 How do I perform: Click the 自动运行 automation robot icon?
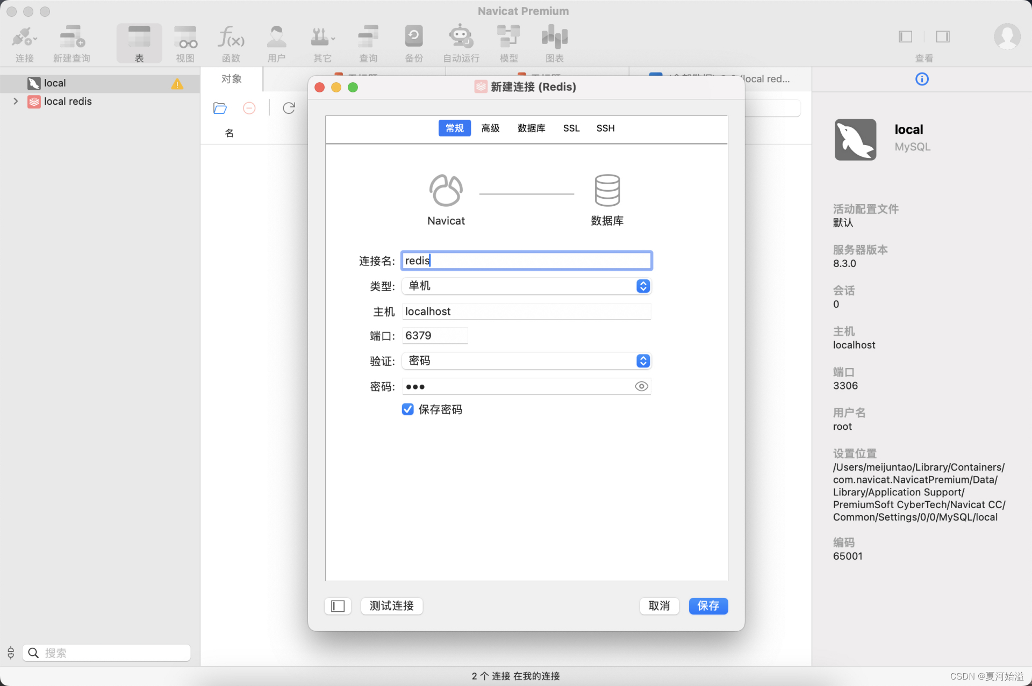pos(461,44)
